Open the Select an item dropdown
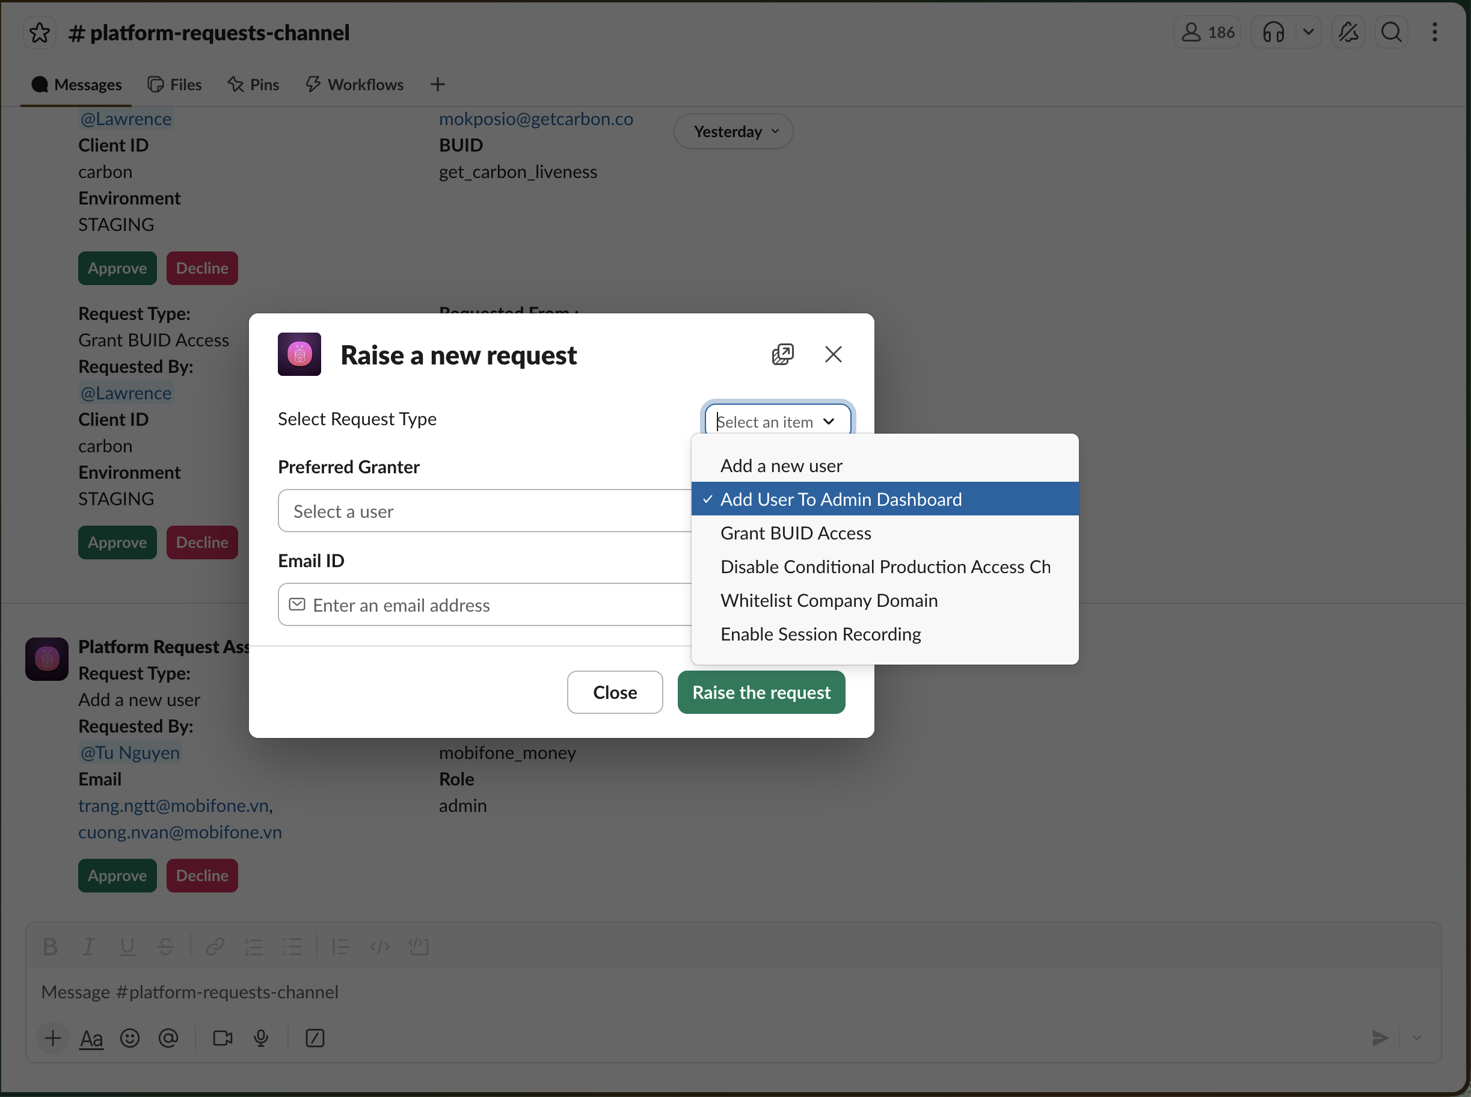Viewport: 1471px width, 1097px height. click(x=776, y=422)
